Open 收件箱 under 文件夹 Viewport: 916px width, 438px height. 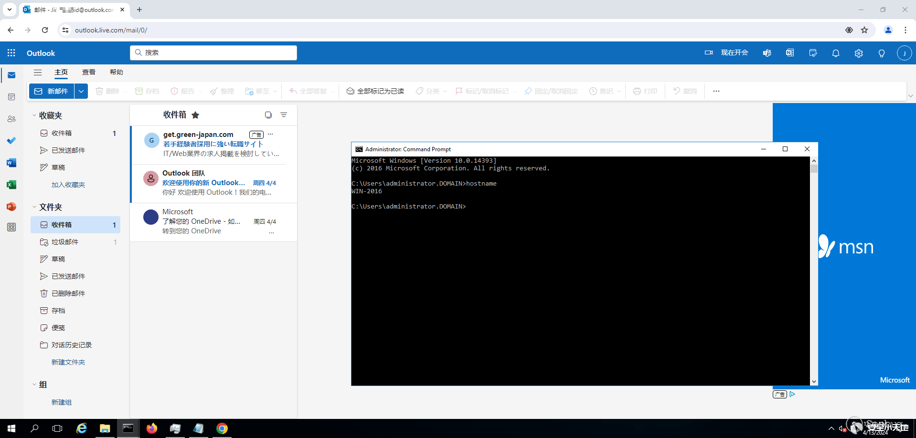tap(75, 225)
